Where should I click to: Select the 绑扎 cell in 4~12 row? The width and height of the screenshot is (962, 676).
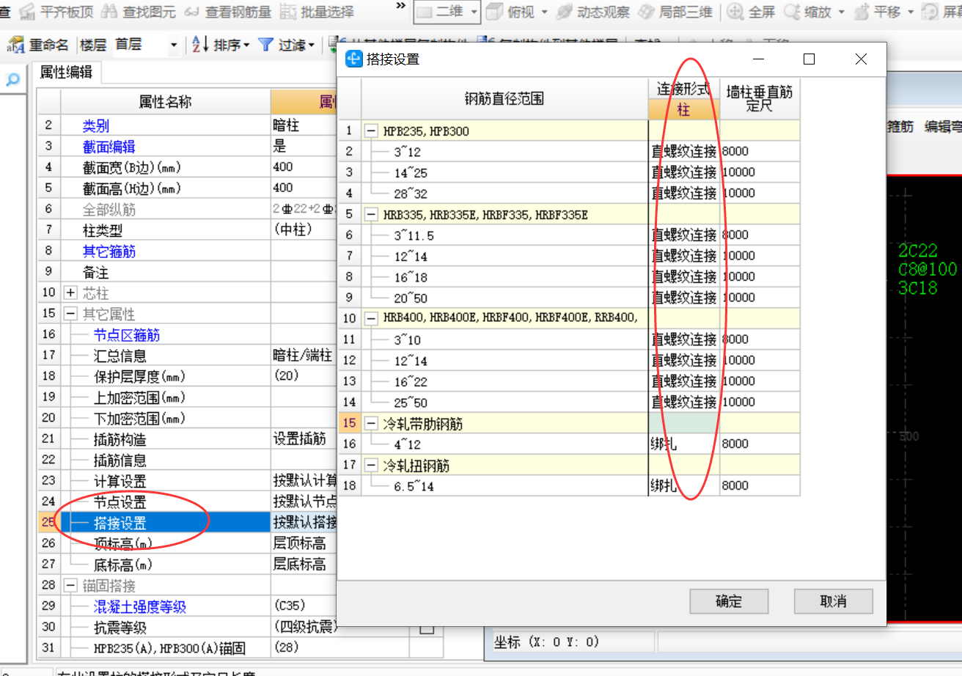tap(684, 444)
